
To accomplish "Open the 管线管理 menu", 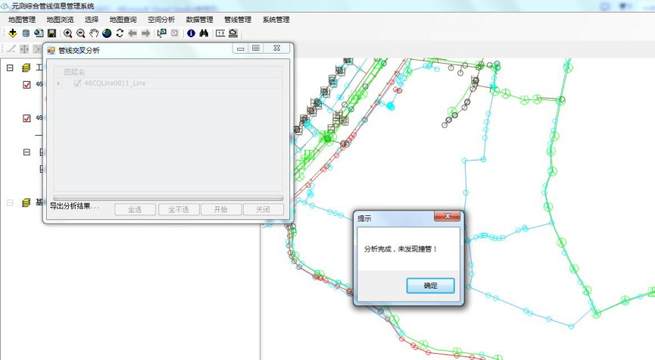I will (x=237, y=20).
